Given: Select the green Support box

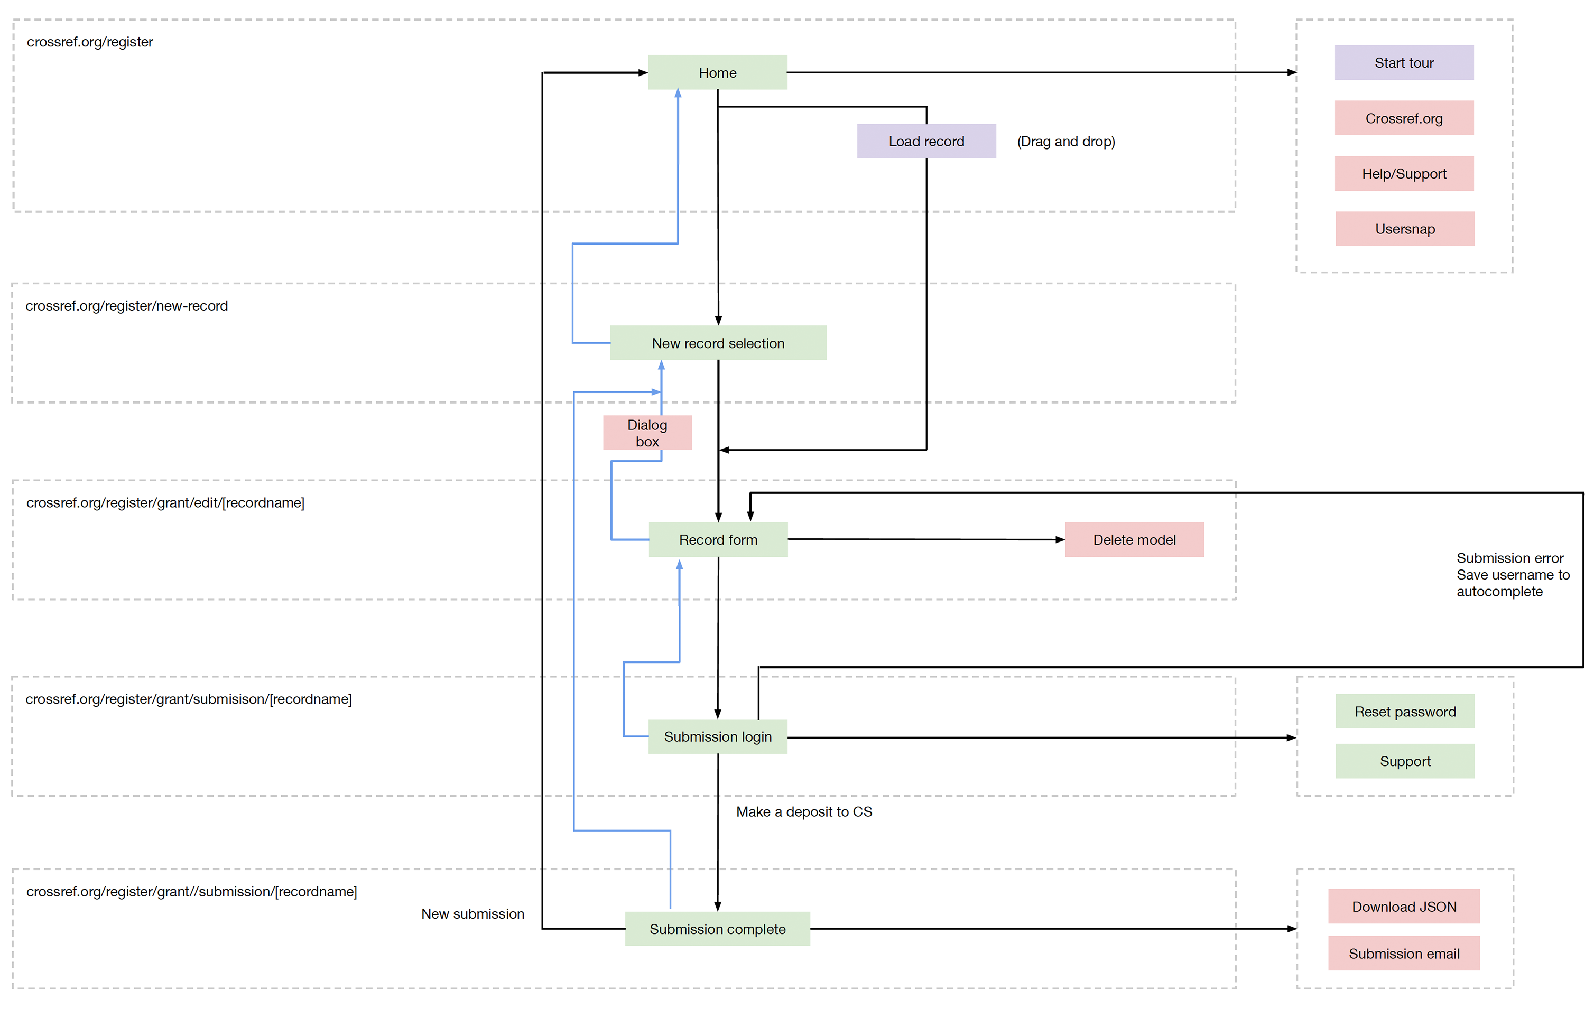Looking at the screenshot, I should (x=1404, y=761).
